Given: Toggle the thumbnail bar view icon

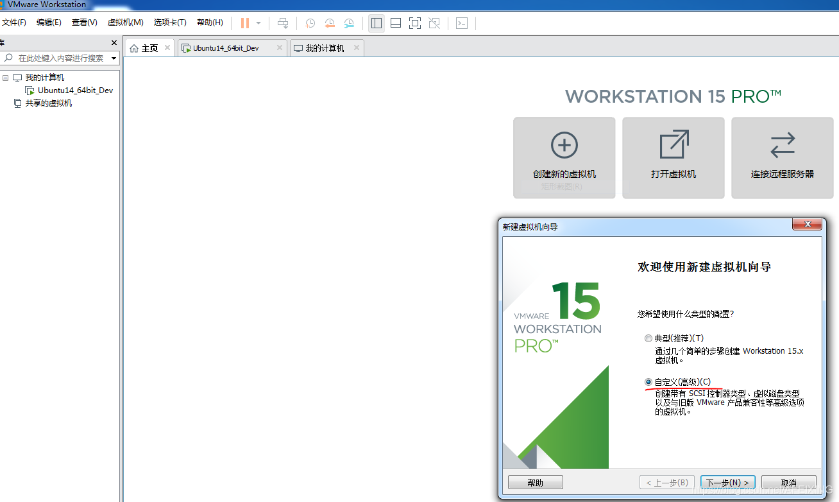Looking at the screenshot, I should 396,23.
